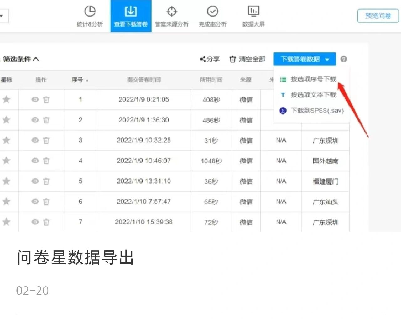The image size is (401, 319).
Task: Star the row number 4
Action: click(6, 161)
